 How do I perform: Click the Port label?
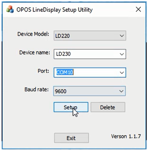click(x=43, y=71)
